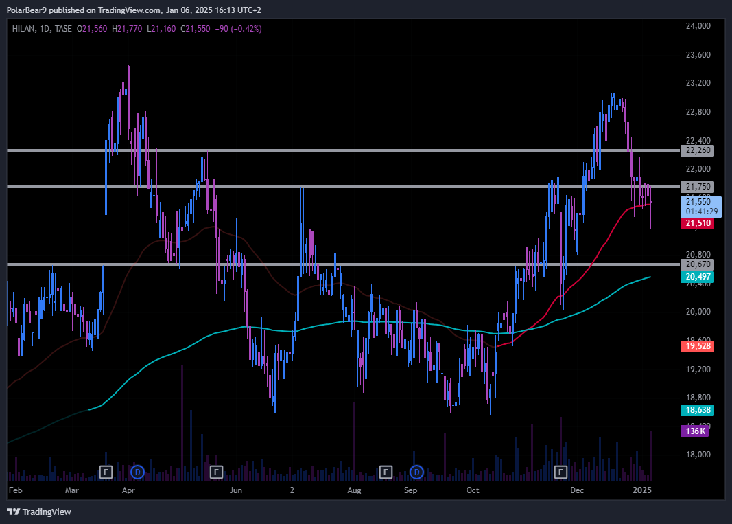Click the current price label 21,550

(x=698, y=202)
